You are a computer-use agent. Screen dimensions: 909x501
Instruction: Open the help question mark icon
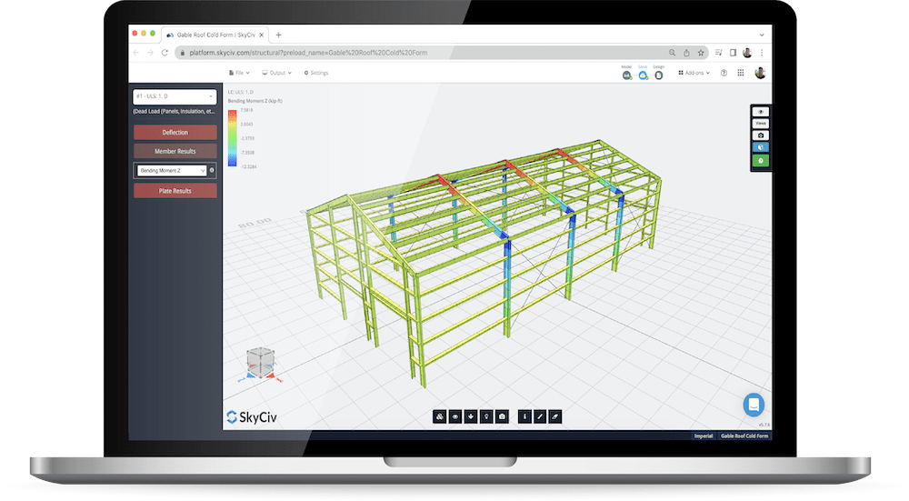tap(724, 73)
